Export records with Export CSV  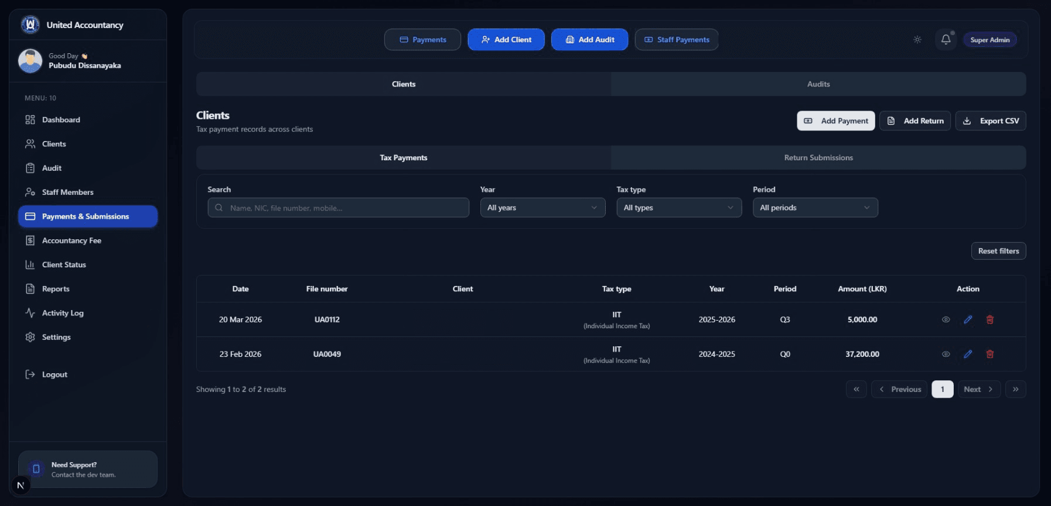(991, 121)
